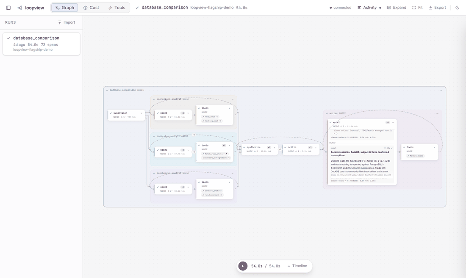Viewport: 466px width, 278px height.
Task: Click the Expand button
Action: 397,8
